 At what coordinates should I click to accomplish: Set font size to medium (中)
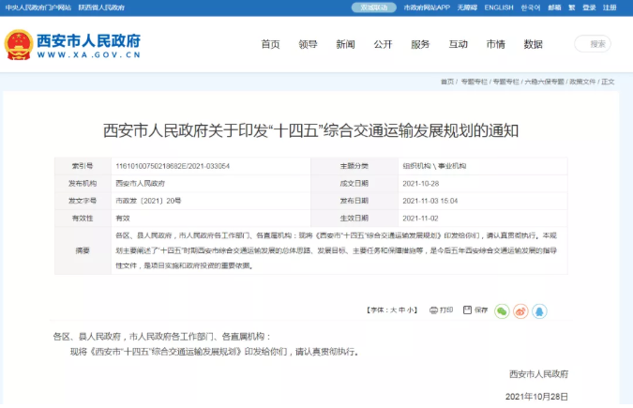403,310
